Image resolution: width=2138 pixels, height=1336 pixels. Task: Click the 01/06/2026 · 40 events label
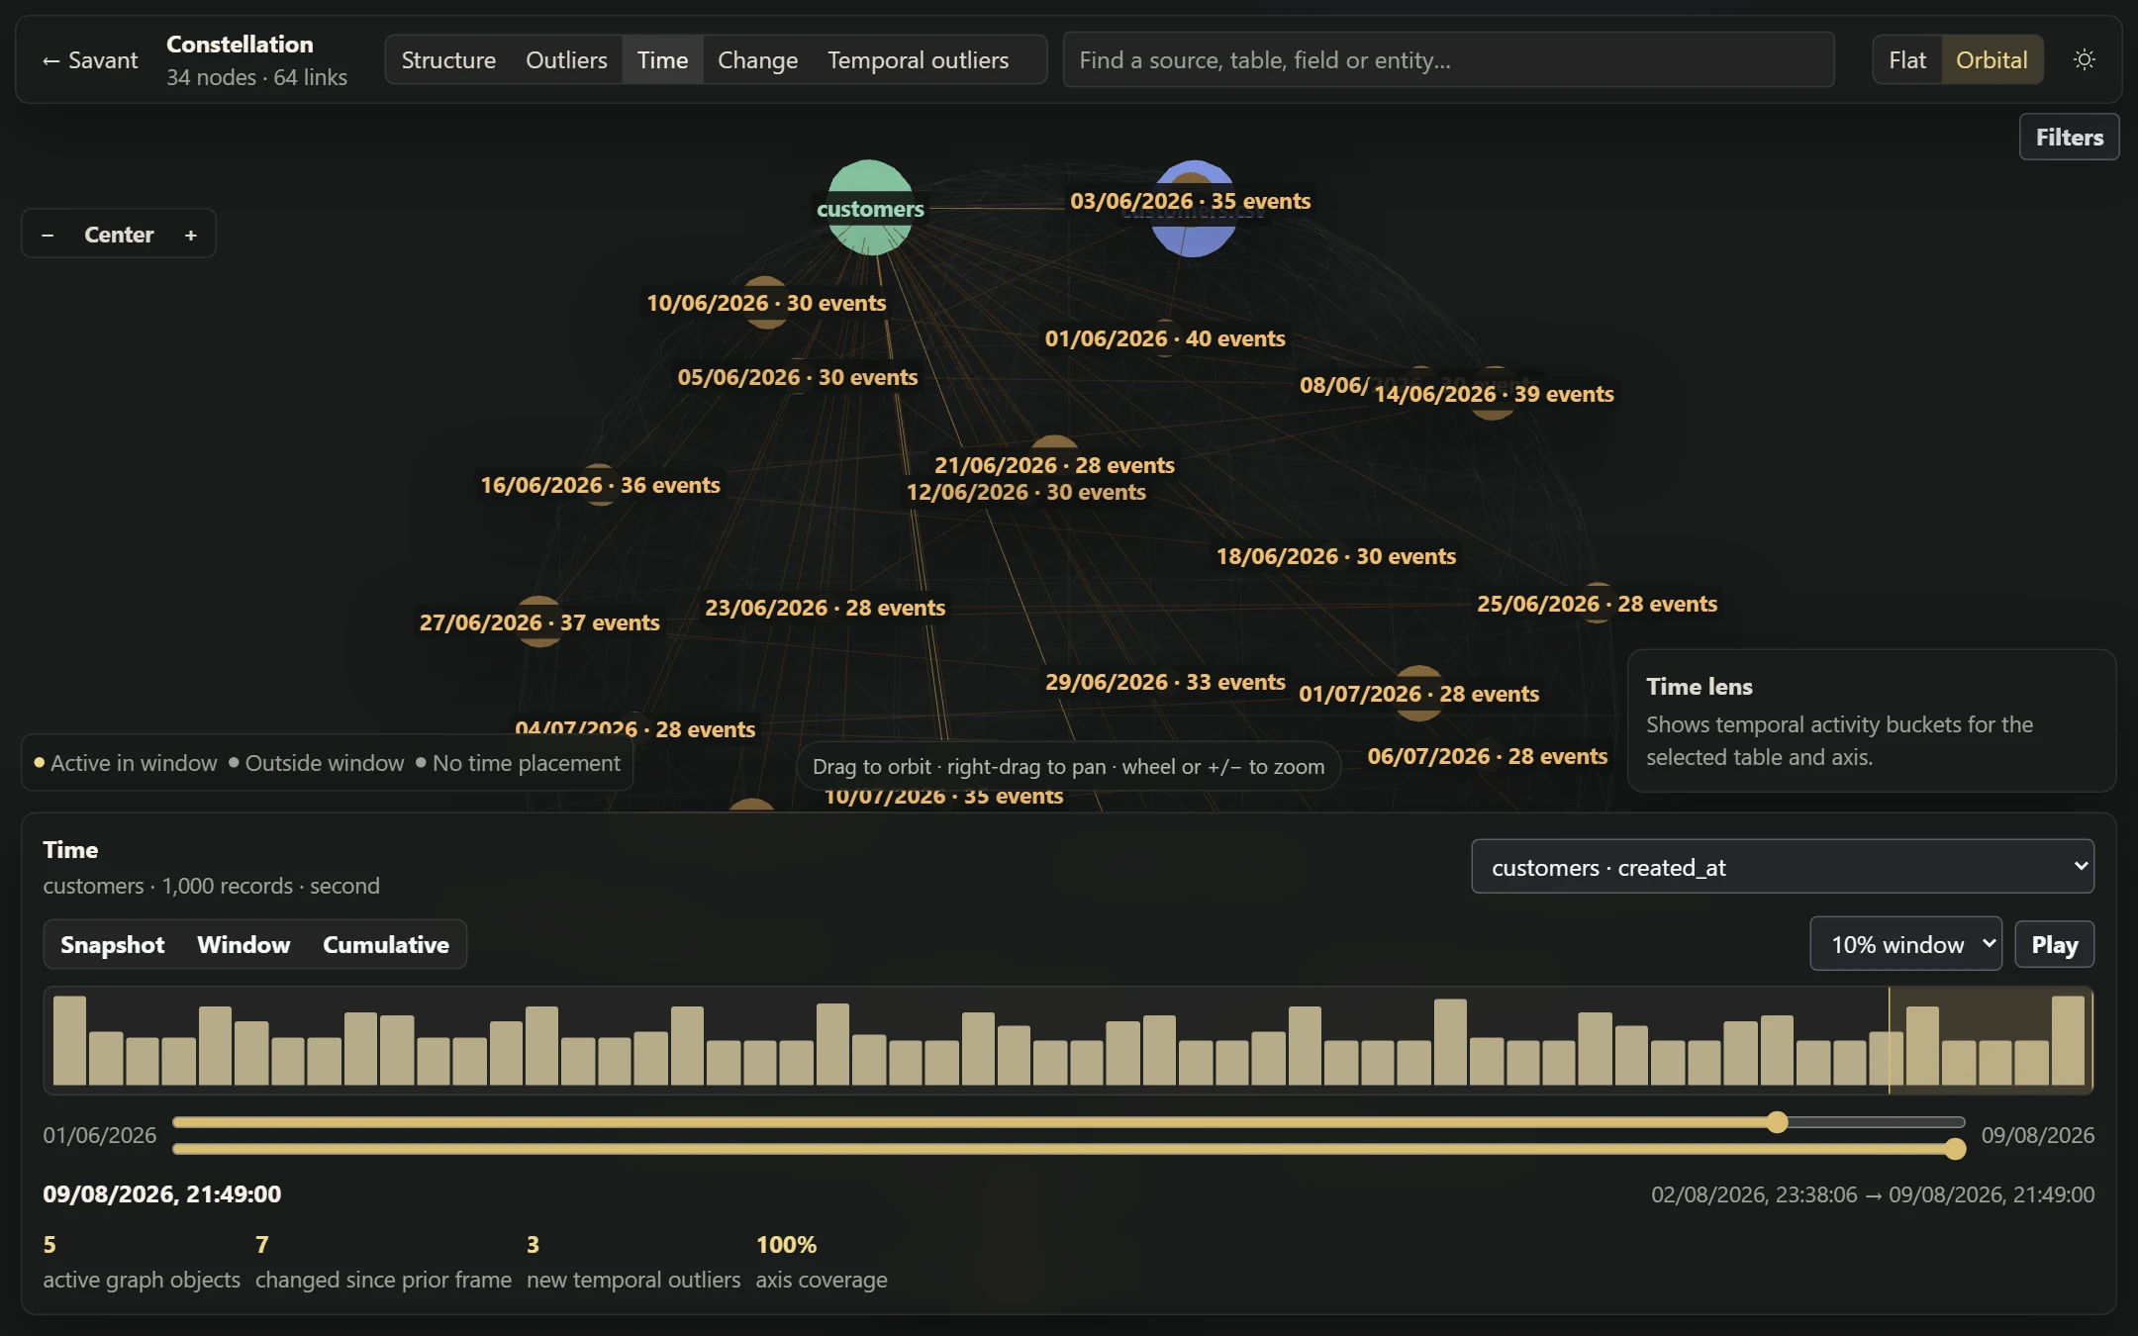point(1165,338)
